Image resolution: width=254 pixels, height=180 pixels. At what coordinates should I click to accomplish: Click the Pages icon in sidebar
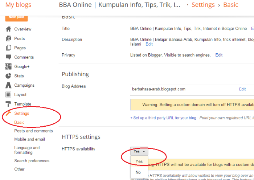click(x=8, y=48)
